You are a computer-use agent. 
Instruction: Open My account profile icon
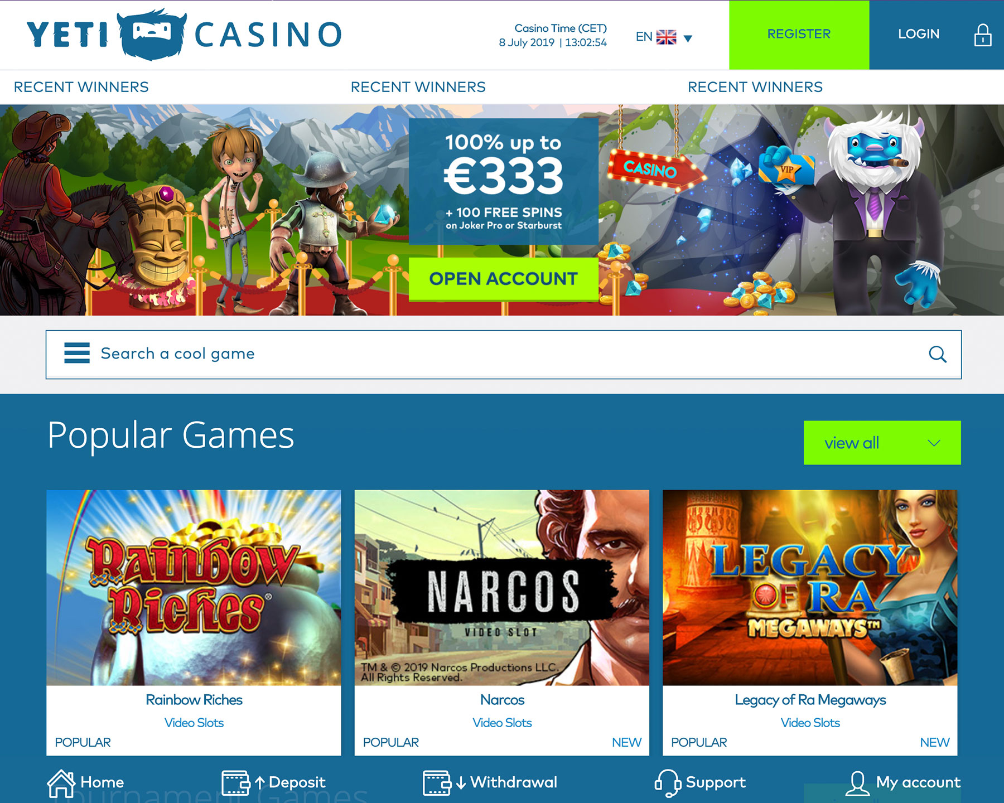pos(857,783)
